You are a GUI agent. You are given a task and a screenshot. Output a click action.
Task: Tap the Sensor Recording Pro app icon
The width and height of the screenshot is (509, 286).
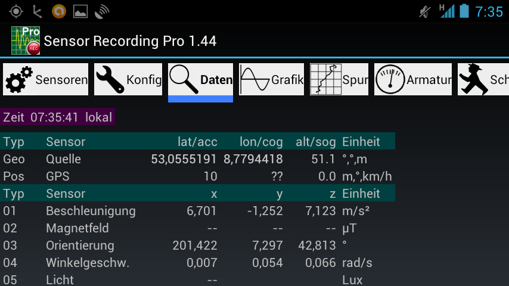pos(26,41)
